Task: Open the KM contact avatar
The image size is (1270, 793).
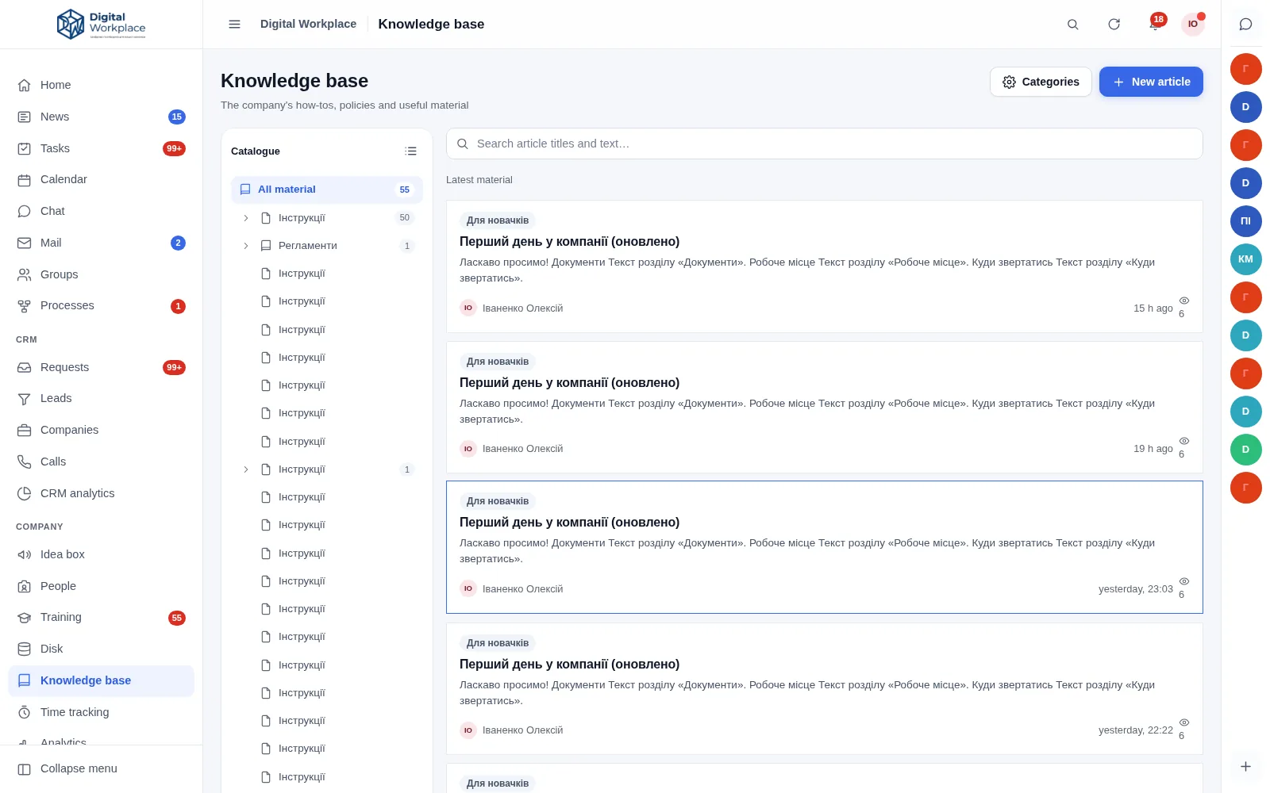Action: pos(1245,259)
